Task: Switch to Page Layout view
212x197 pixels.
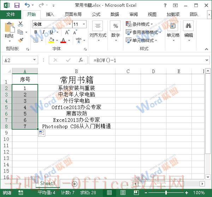Action: [123, 192]
